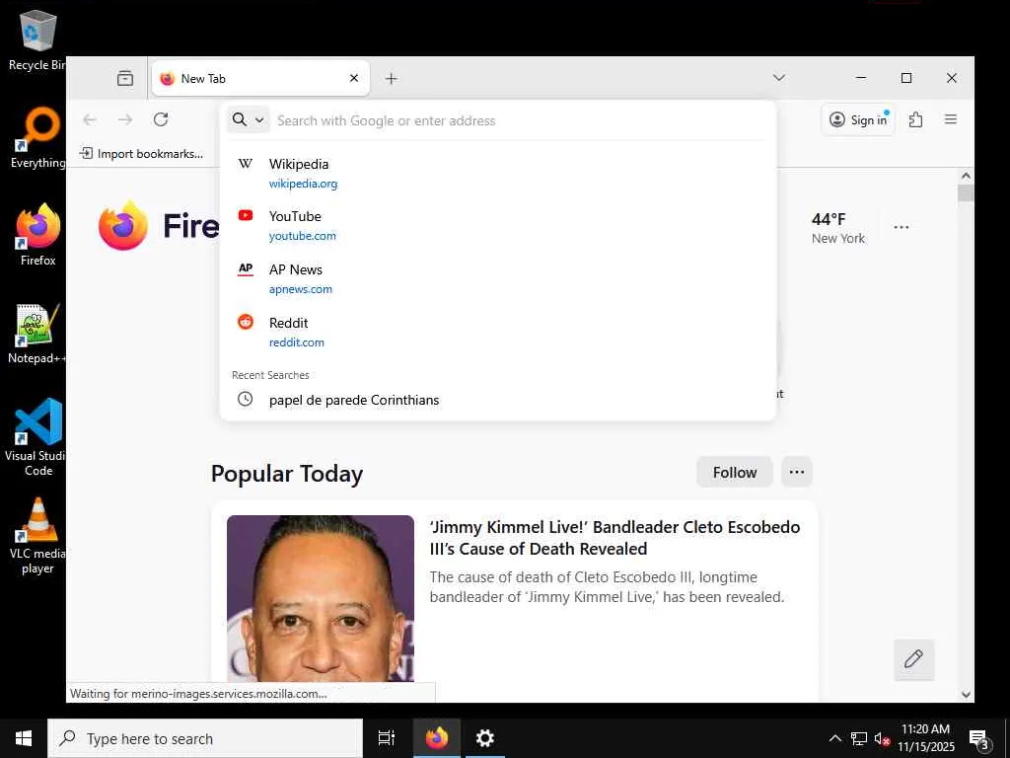This screenshot has width=1010, height=758.
Task: Open the Firefox View icon in tab bar
Action: (x=125, y=78)
